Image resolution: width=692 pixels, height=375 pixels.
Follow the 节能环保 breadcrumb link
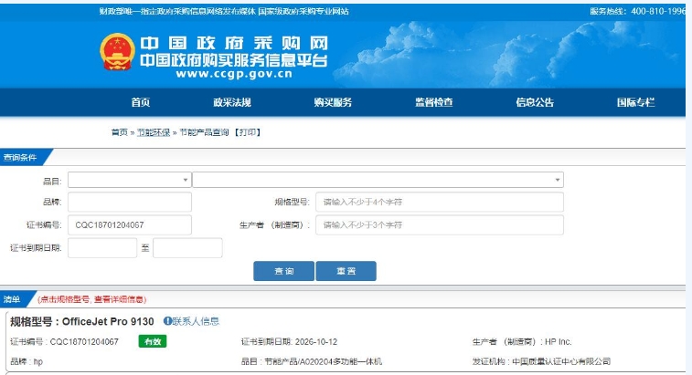click(x=154, y=132)
